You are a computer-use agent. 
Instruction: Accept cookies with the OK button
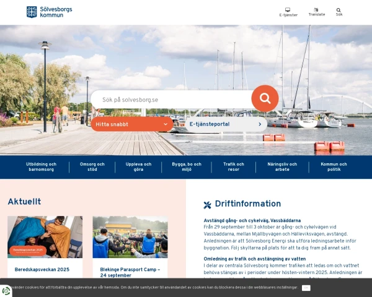point(306,288)
